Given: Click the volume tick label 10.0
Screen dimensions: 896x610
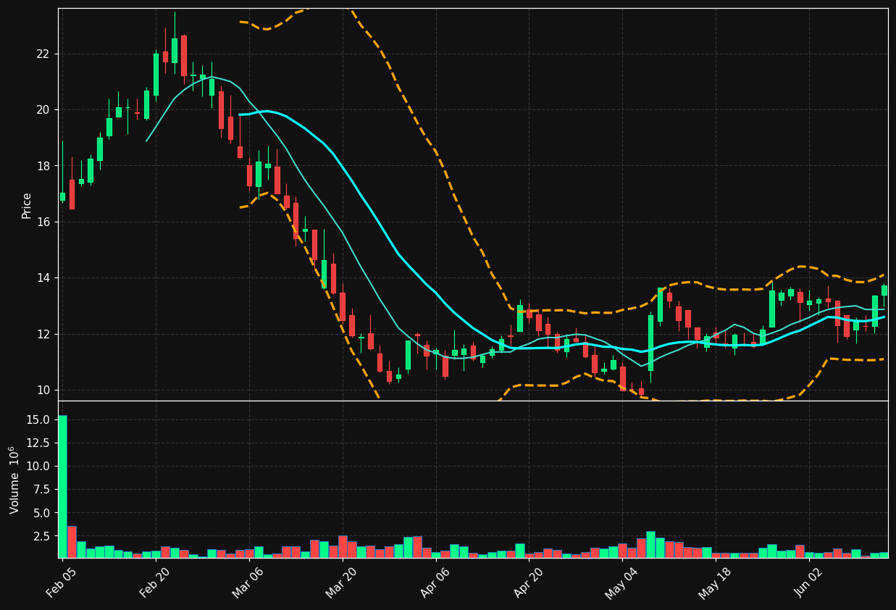Looking at the screenshot, I should point(38,467).
